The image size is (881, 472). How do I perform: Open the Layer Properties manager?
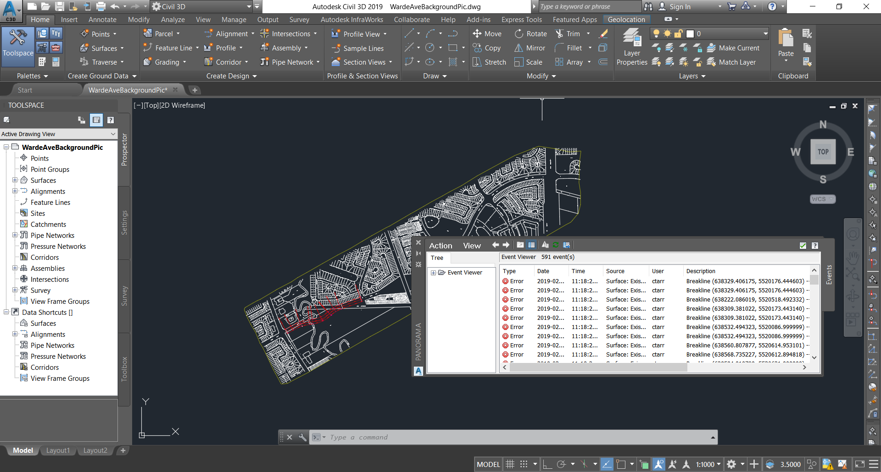(x=632, y=46)
